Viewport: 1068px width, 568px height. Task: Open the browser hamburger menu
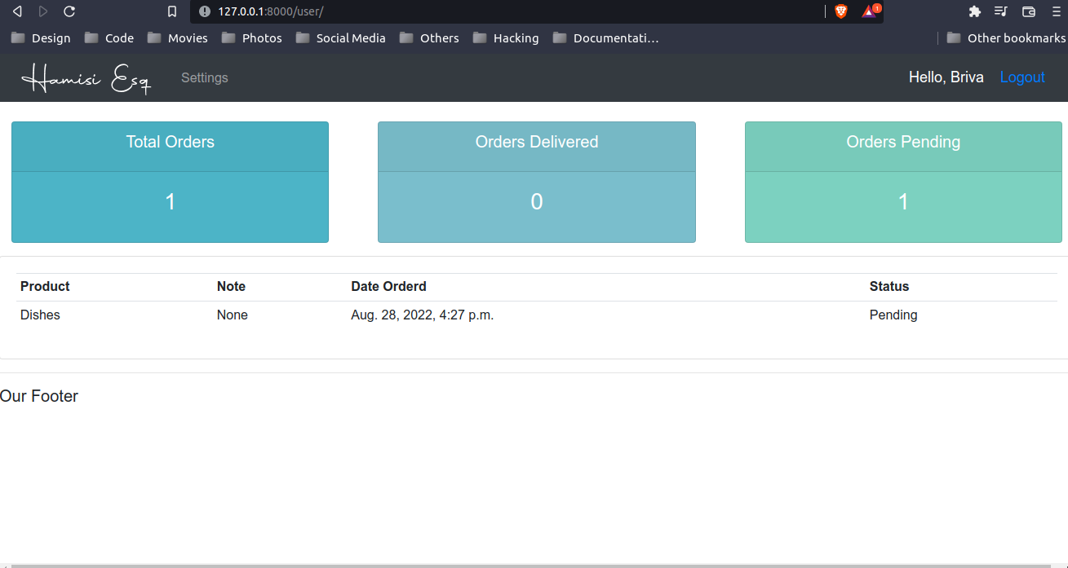point(1056,11)
